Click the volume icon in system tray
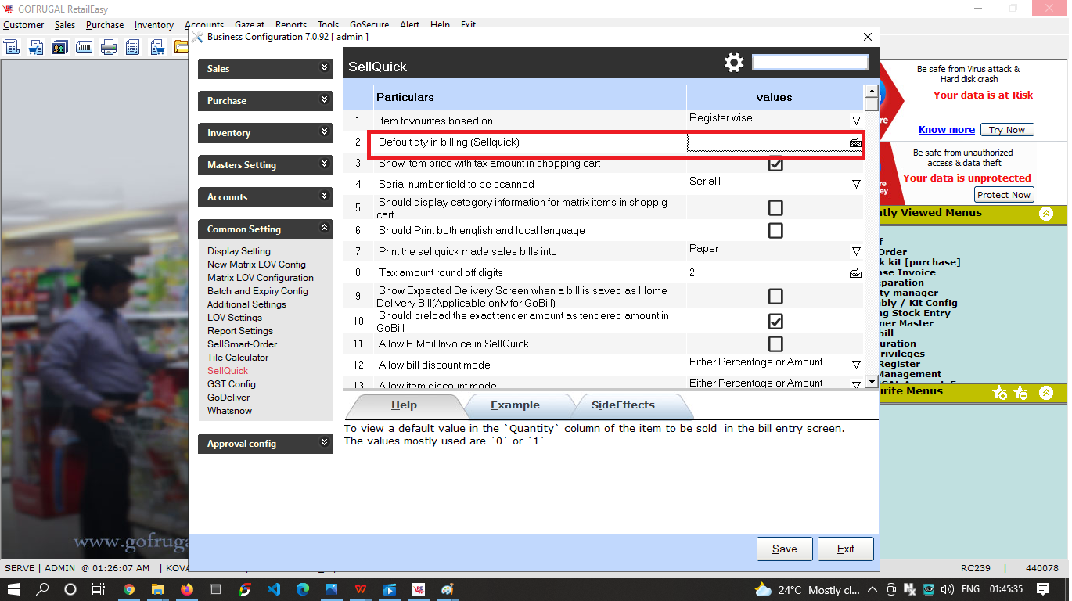 pyautogui.click(x=947, y=589)
